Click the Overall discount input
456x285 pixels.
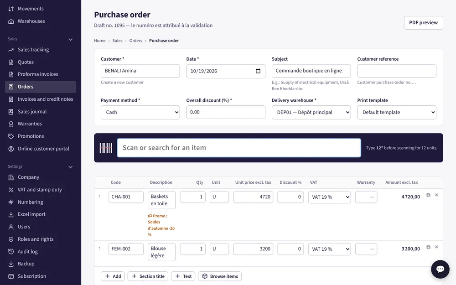[x=226, y=112]
